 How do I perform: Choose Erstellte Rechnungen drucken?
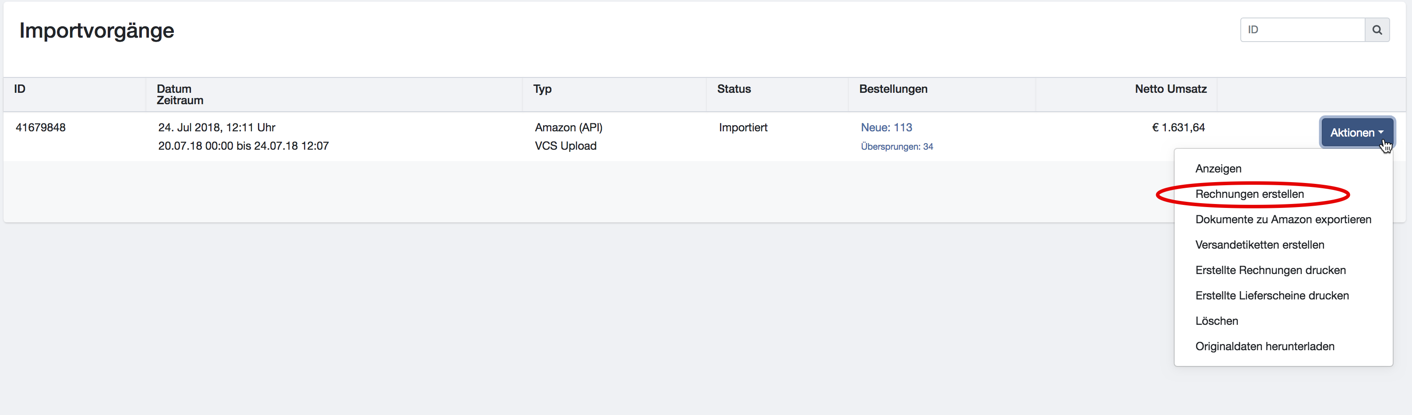[x=1270, y=270]
